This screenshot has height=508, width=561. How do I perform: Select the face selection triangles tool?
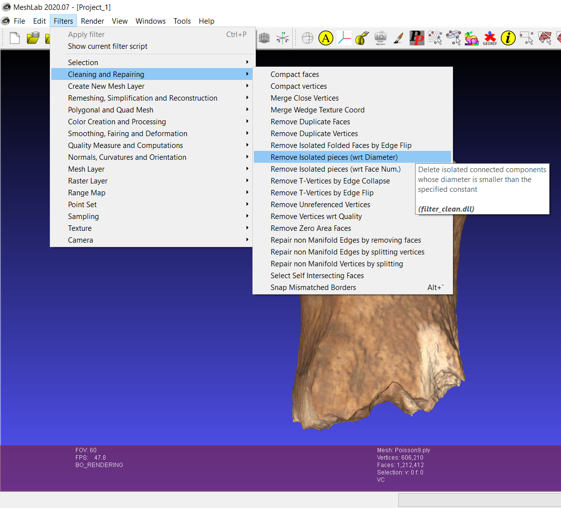pos(545,38)
